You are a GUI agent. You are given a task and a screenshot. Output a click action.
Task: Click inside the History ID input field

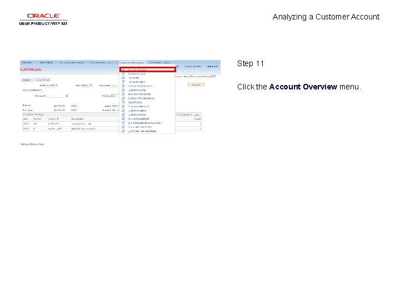tap(56, 96)
